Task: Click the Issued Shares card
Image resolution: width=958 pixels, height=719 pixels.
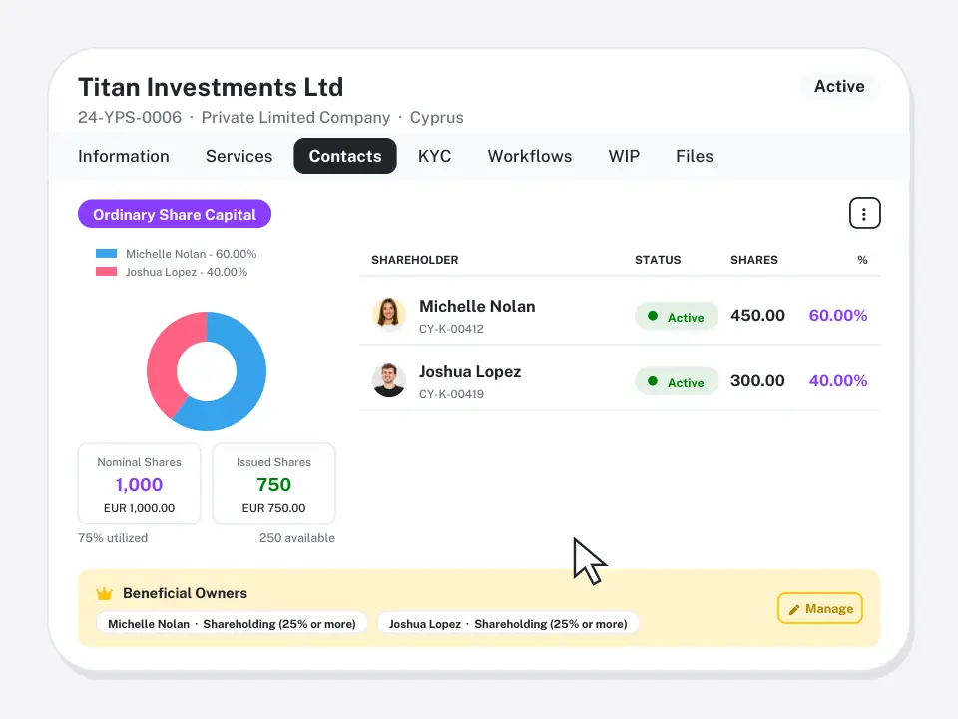Action: pyautogui.click(x=273, y=483)
